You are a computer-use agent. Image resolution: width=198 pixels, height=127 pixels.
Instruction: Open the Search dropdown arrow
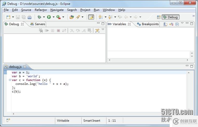click(82, 17)
